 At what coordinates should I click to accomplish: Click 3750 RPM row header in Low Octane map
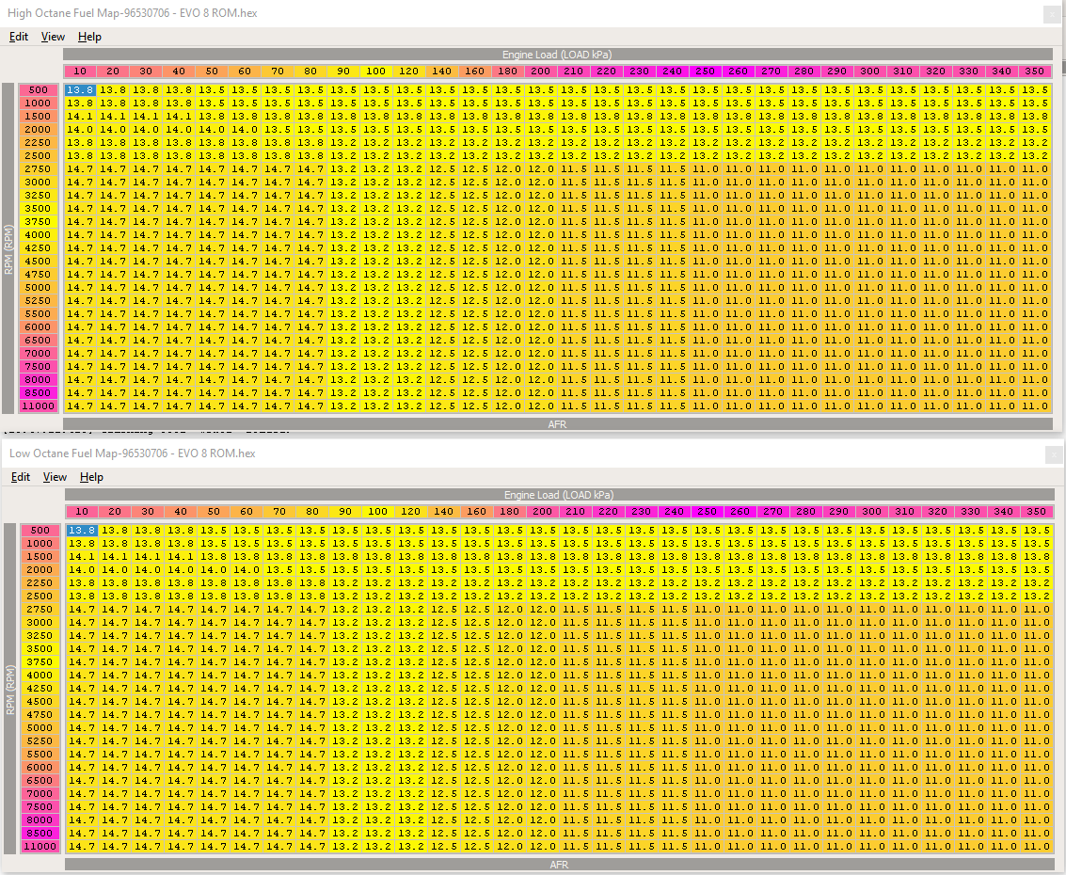40,661
